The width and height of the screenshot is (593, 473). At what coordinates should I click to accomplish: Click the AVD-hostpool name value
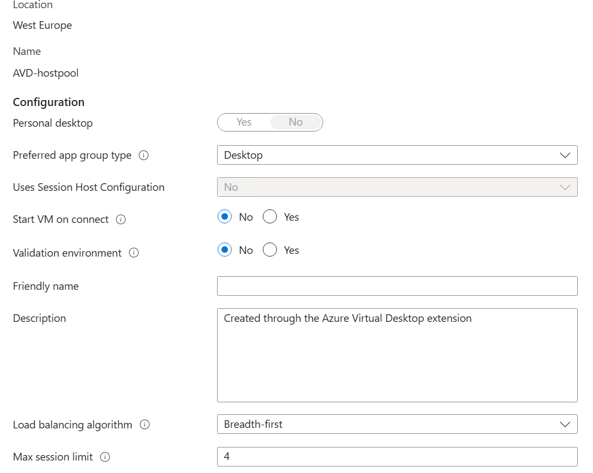[46, 73]
